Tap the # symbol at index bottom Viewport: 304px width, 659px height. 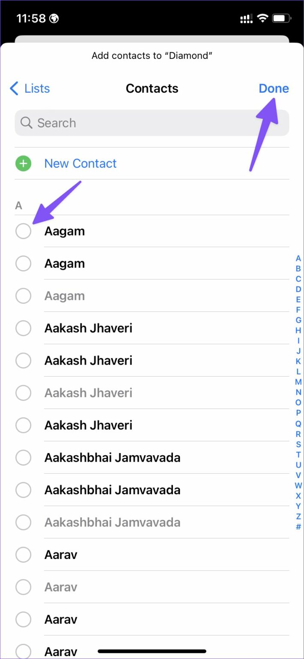click(x=298, y=527)
